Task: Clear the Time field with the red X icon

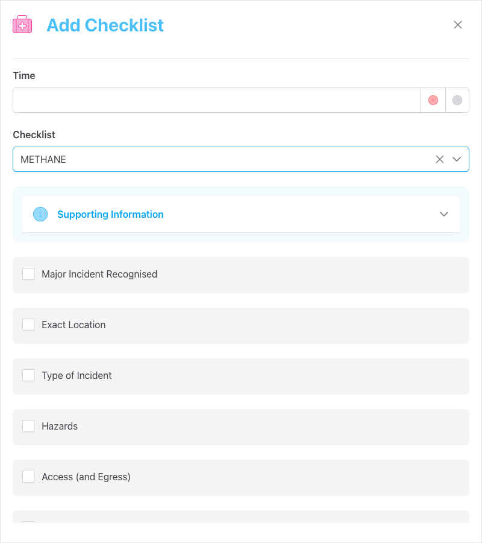Action: coord(433,100)
